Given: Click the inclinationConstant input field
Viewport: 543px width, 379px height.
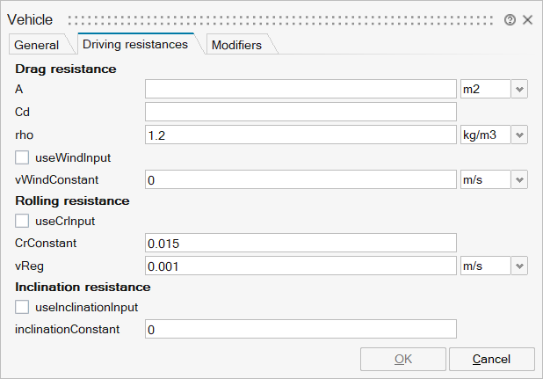Looking at the screenshot, I should click(x=300, y=329).
